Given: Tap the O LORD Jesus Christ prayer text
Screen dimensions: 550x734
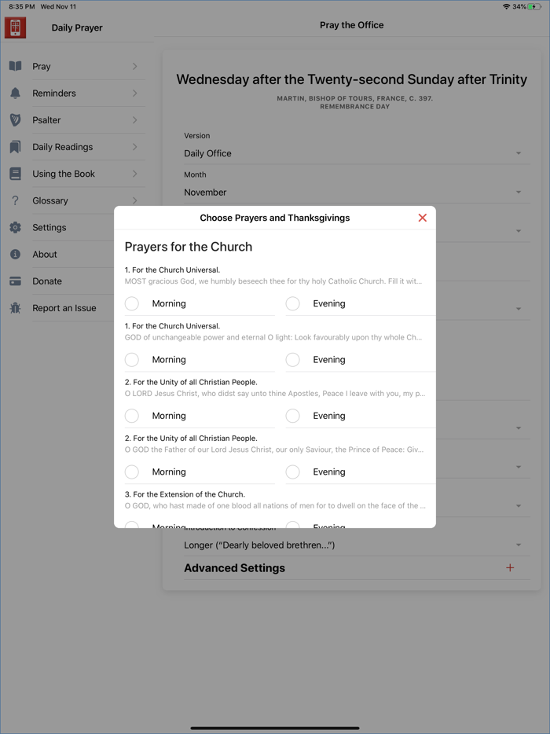Looking at the screenshot, I should 275,394.
